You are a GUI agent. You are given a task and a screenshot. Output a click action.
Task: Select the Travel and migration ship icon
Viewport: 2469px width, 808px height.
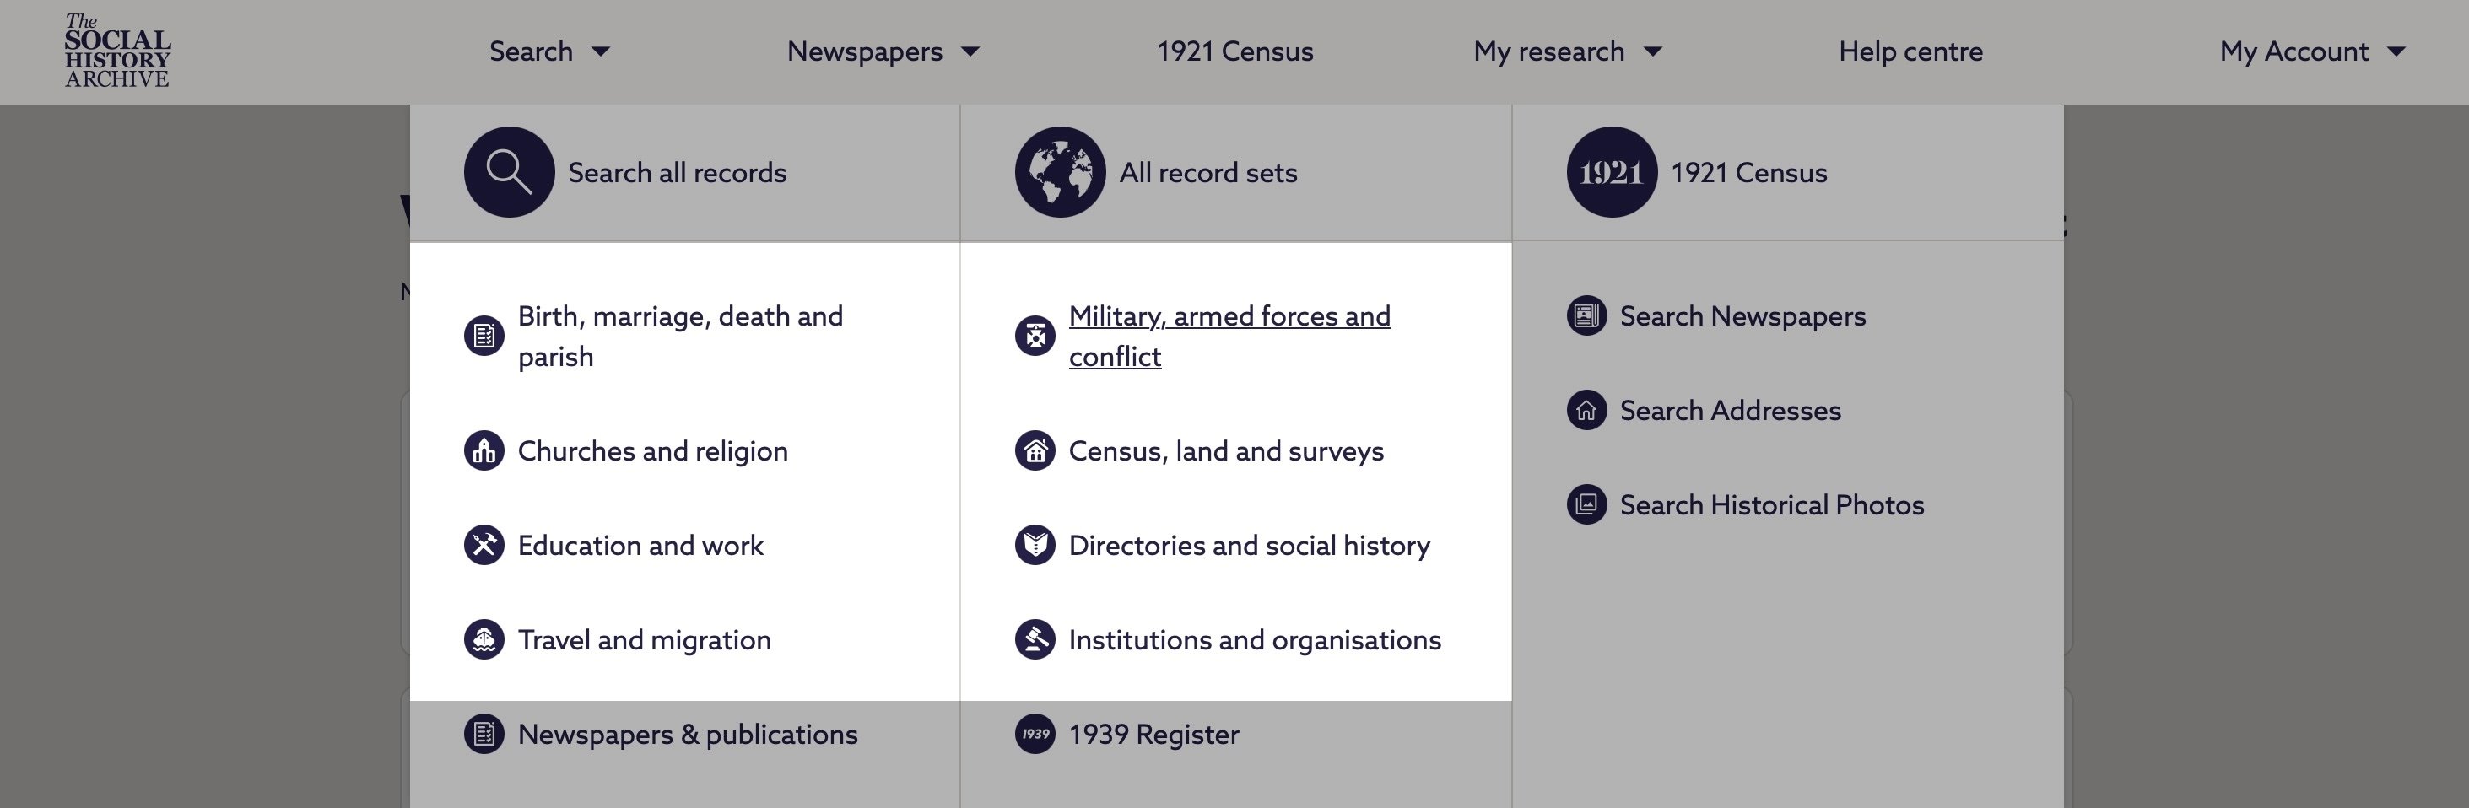483,639
